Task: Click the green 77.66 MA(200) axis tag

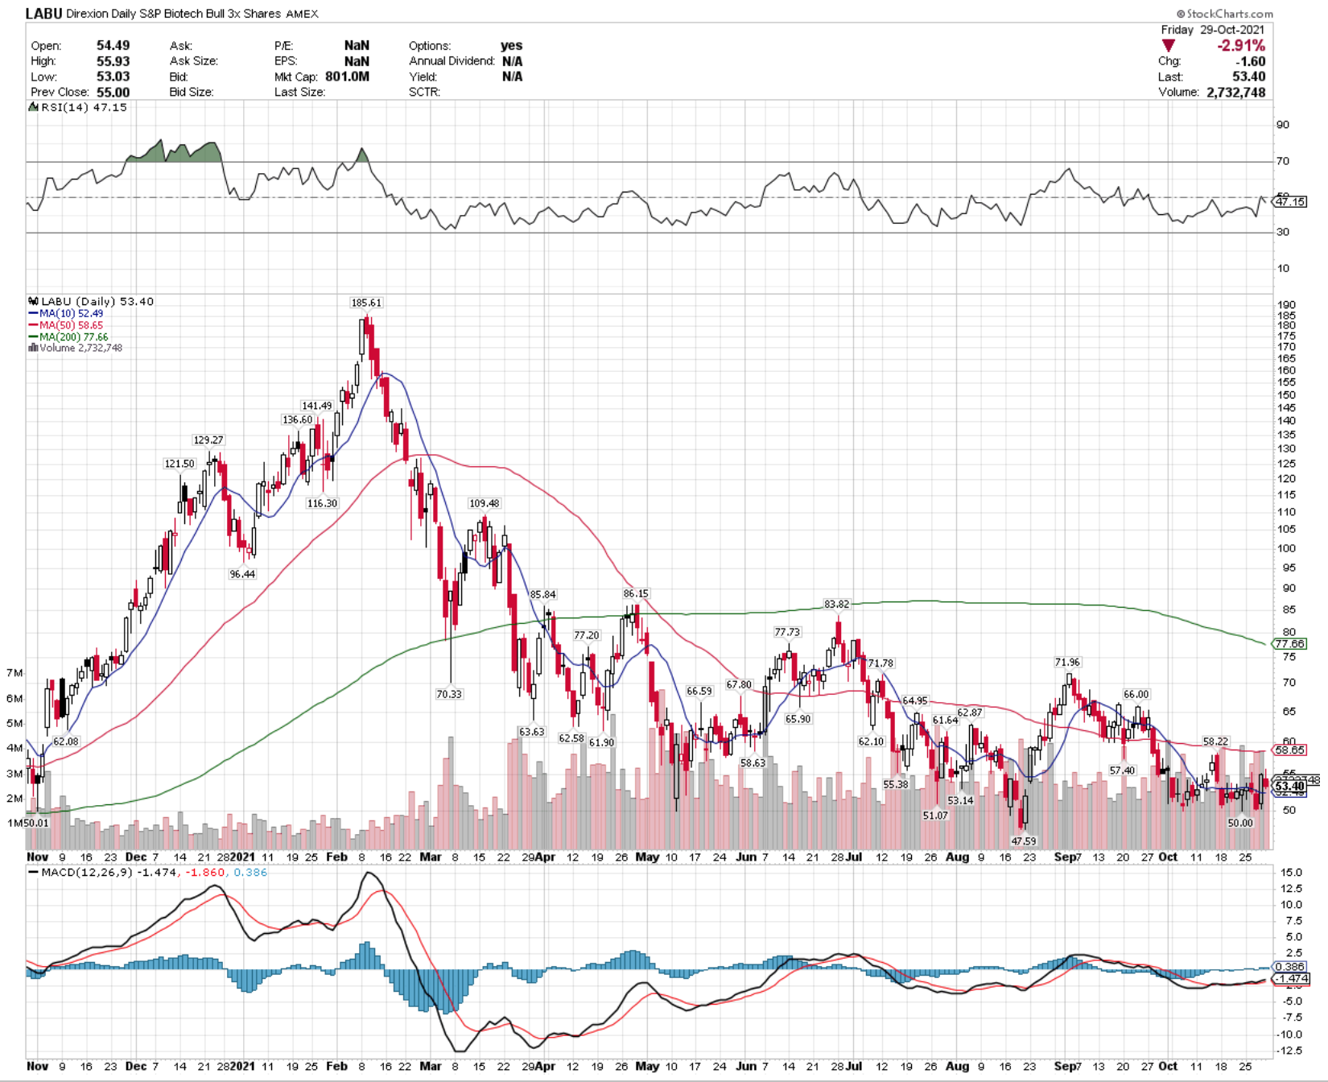Action: pyautogui.click(x=1289, y=644)
